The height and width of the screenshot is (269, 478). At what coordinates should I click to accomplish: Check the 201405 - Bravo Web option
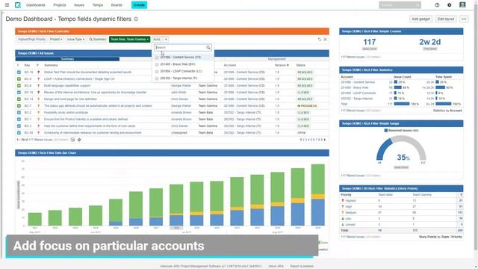coord(157,64)
